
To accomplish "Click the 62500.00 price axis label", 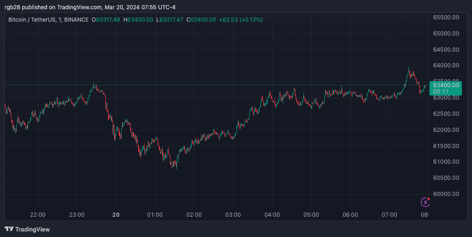I will [x=446, y=114].
